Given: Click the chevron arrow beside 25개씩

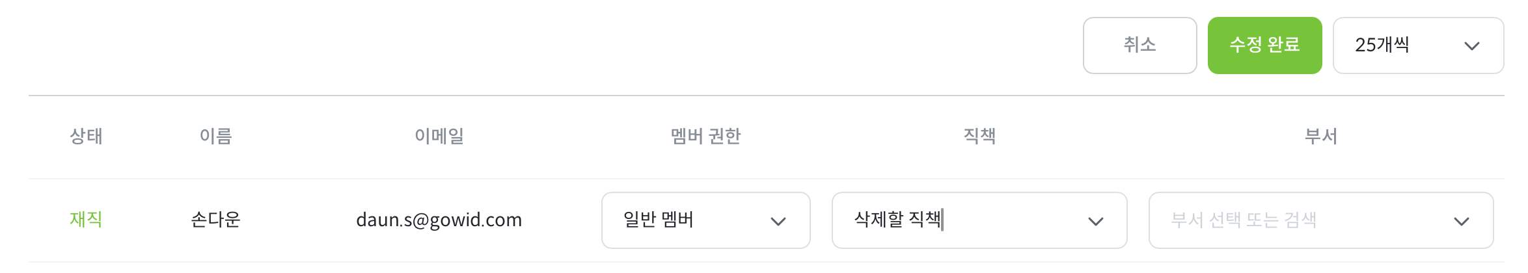Looking at the screenshot, I should (x=1471, y=45).
